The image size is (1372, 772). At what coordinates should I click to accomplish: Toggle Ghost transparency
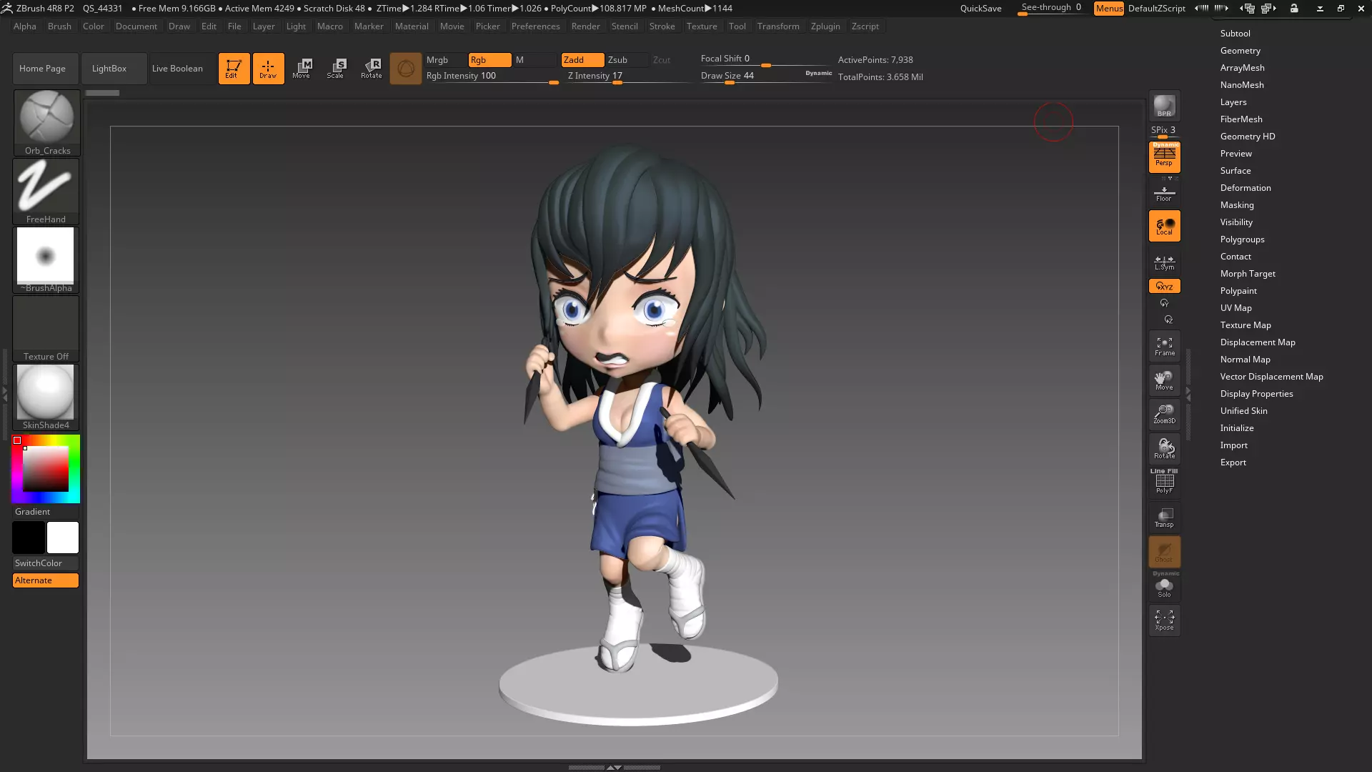point(1164,552)
